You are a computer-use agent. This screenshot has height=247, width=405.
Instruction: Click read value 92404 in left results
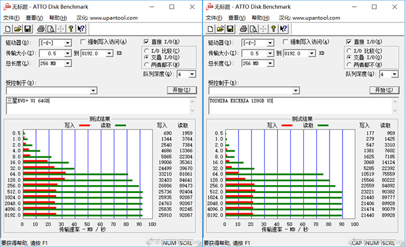(x=186, y=192)
